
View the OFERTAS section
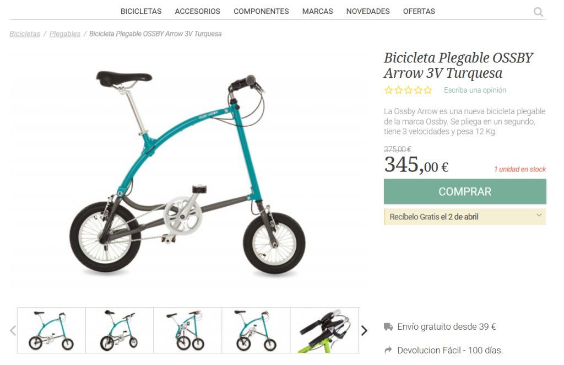coord(419,11)
